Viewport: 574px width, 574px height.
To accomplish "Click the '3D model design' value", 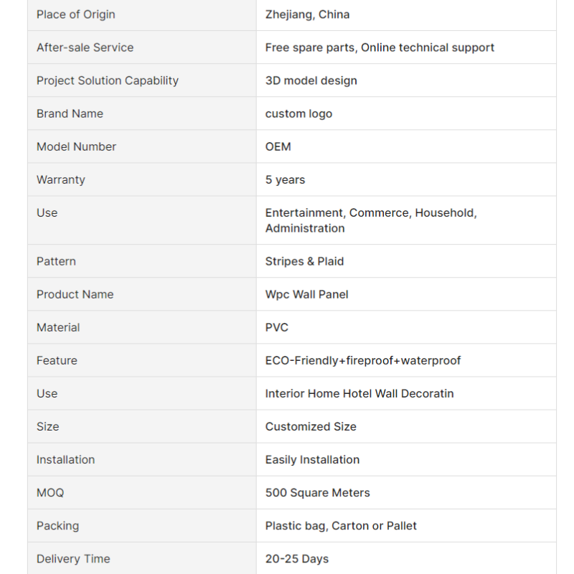I will click(x=311, y=80).
